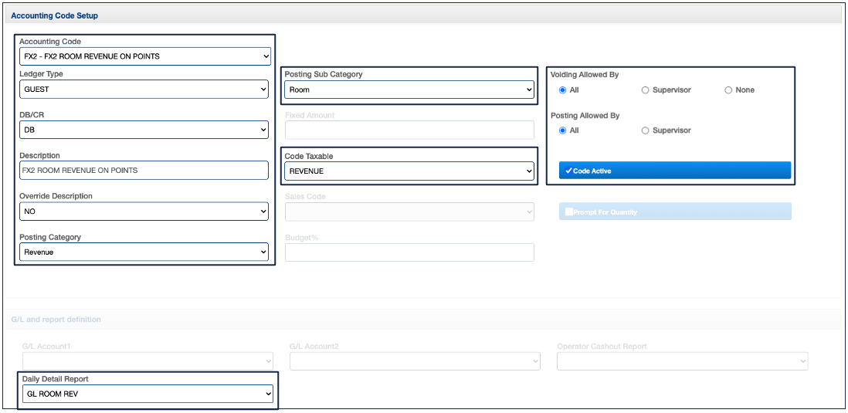Enable the Prompt For Quantity checkbox

tap(569, 212)
